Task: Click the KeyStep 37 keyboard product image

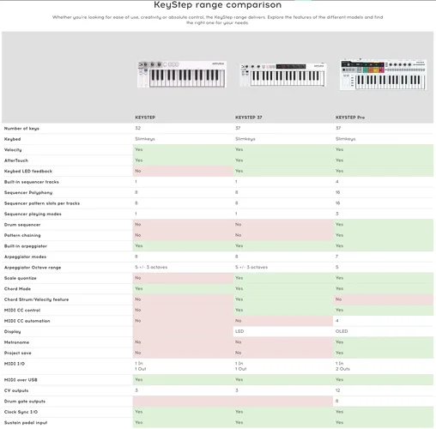Action: coord(282,75)
